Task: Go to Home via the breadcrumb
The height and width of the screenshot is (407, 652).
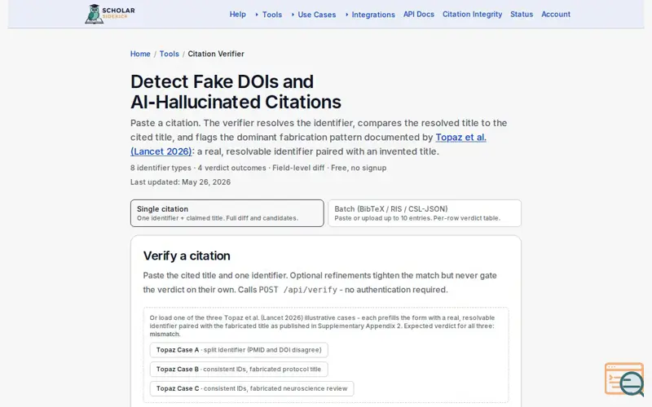Action: tap(140, 54)
